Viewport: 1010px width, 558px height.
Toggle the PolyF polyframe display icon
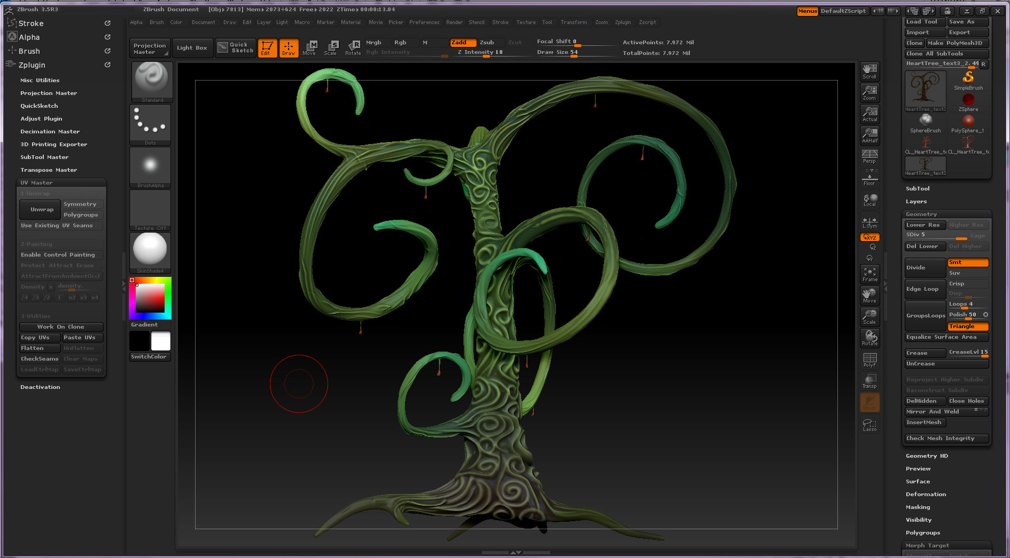pyautogui.click(x=869, y=360)
